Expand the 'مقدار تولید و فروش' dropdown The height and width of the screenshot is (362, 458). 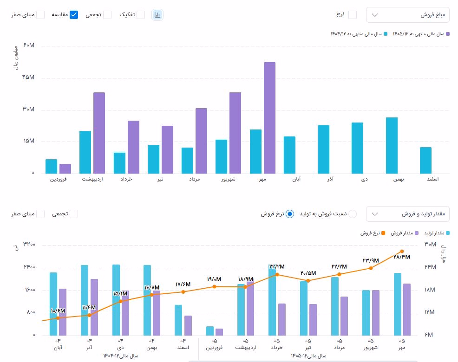coord(407,214)
